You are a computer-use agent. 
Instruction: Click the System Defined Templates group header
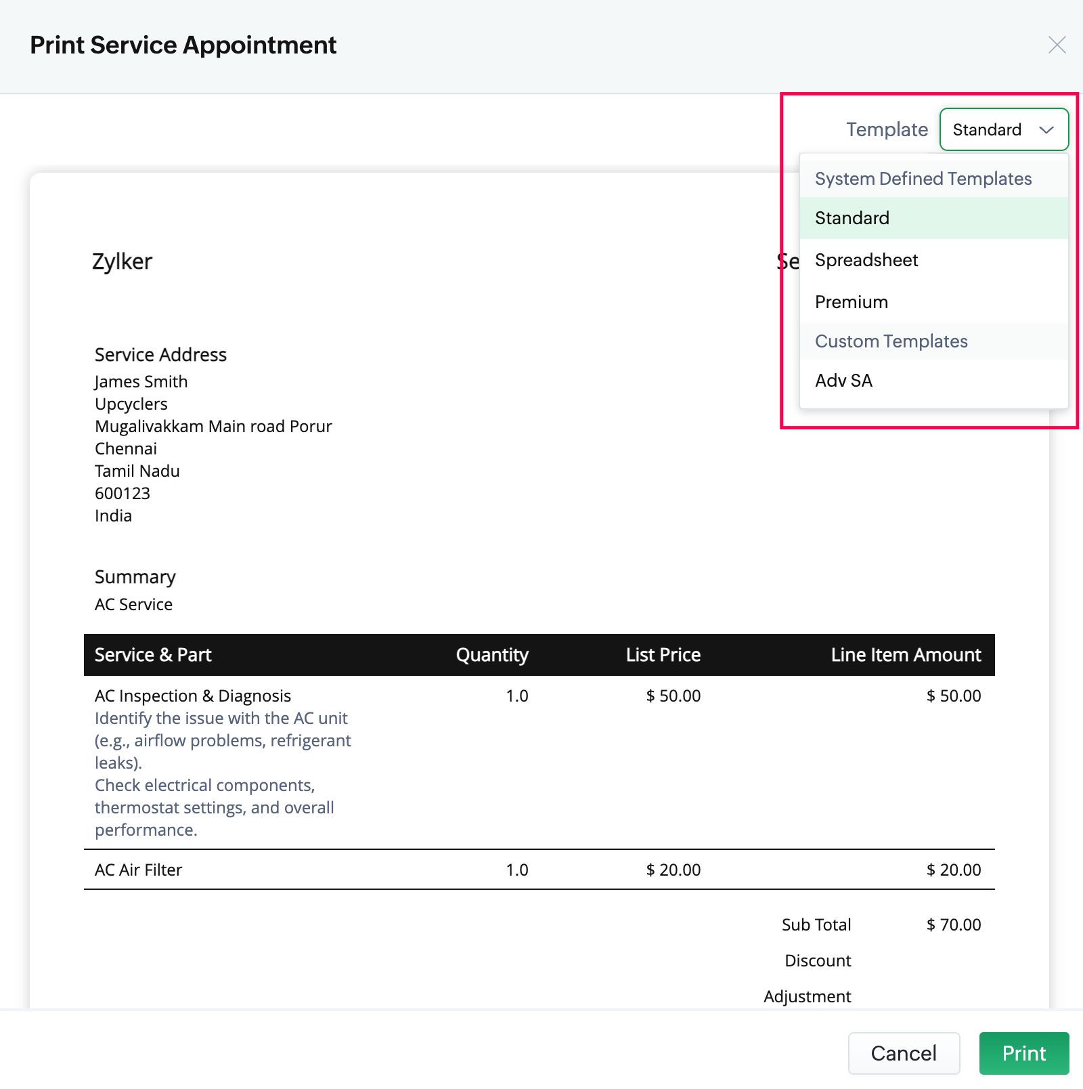[923, 179]
